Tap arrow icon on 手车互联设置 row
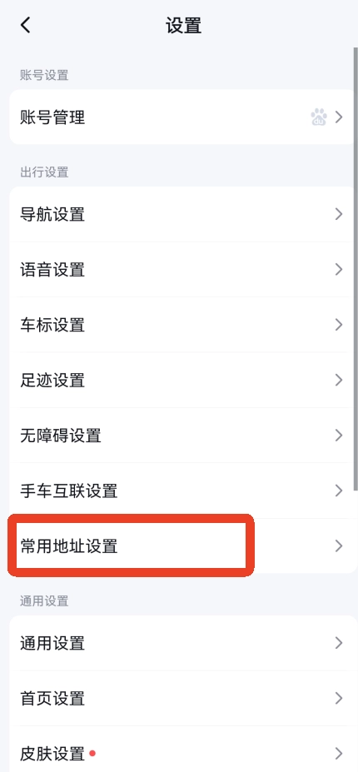 339,491
